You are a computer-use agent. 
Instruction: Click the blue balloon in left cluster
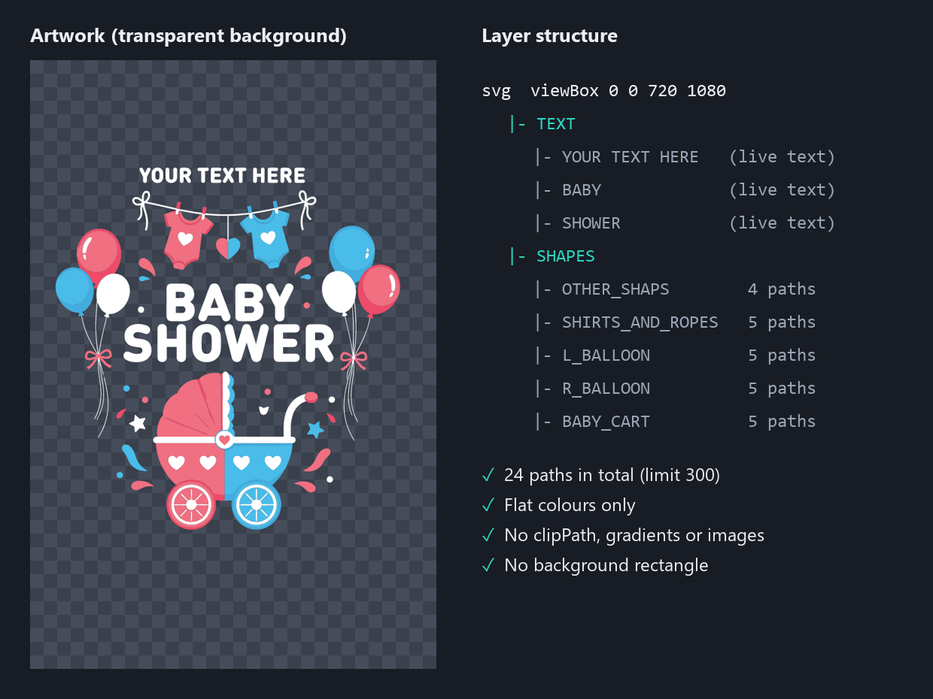pos(74,290)
